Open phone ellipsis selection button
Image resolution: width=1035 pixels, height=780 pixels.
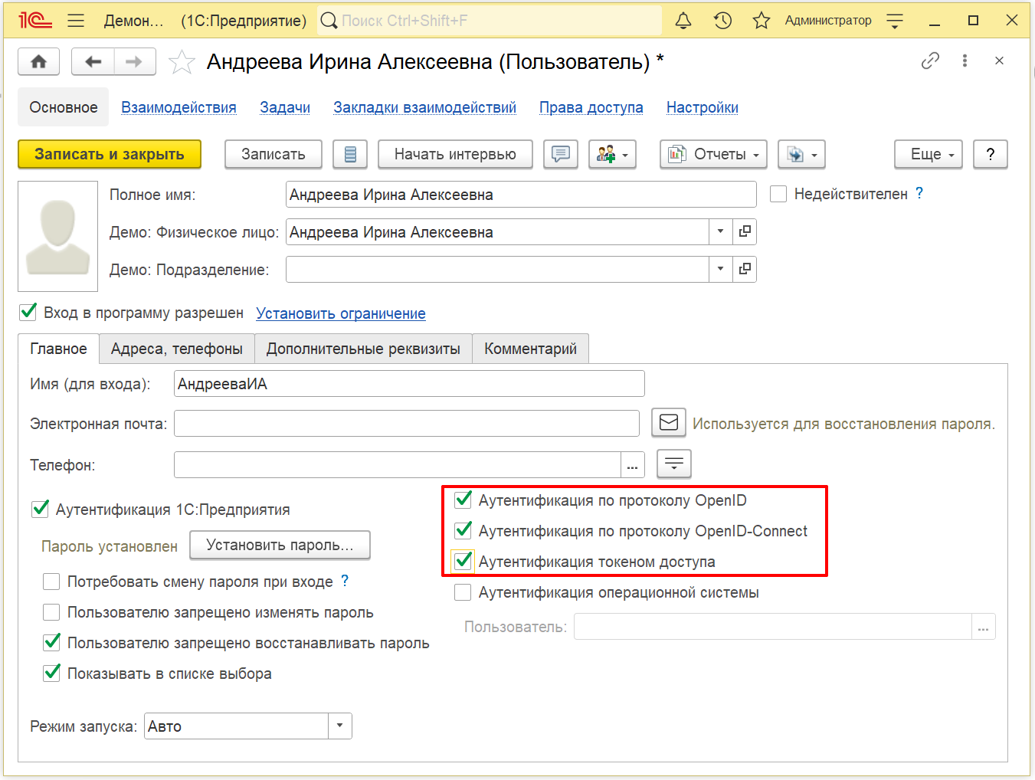[x=633, y=465]
